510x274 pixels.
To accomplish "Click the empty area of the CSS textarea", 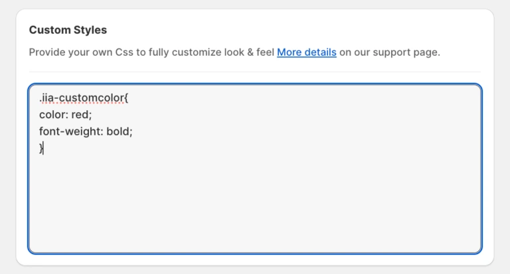I will pos(255,199).
